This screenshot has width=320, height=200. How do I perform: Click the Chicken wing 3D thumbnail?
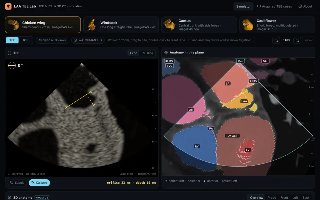[13, 25]
